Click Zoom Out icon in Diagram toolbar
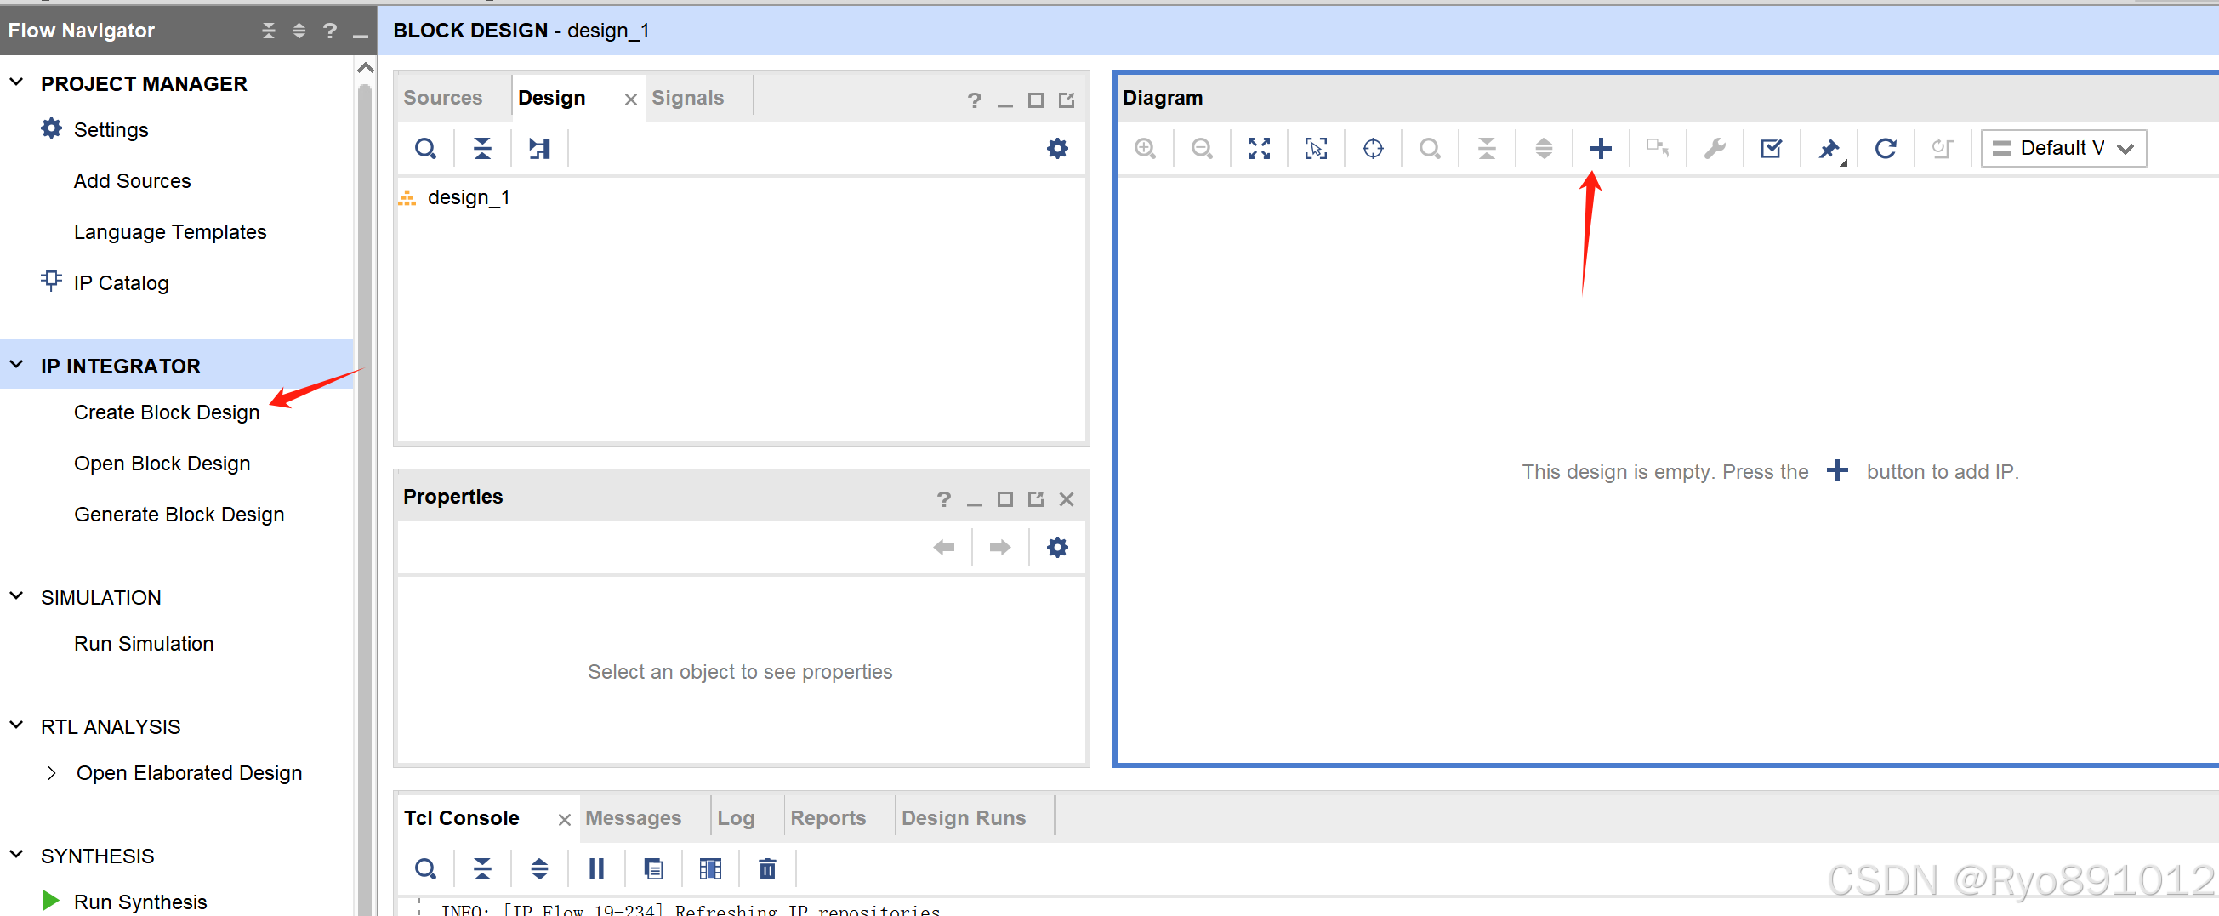2219x916 pixels. pos(1202,148)
